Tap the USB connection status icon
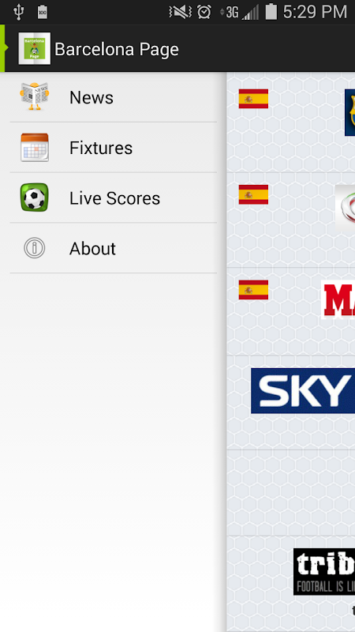 [x=18, y=12]
